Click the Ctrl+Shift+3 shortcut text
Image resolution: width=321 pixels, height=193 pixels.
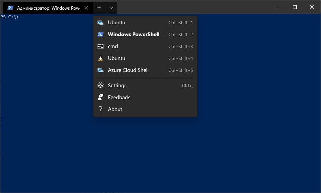(180, 47)
